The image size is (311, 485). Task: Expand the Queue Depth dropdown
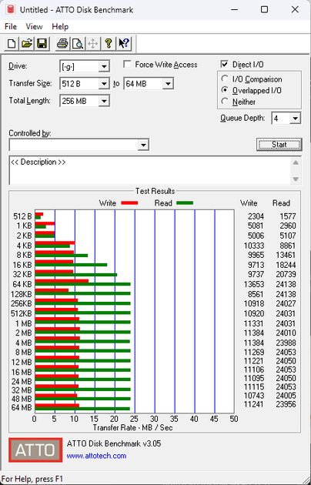[x=296, y=118]
